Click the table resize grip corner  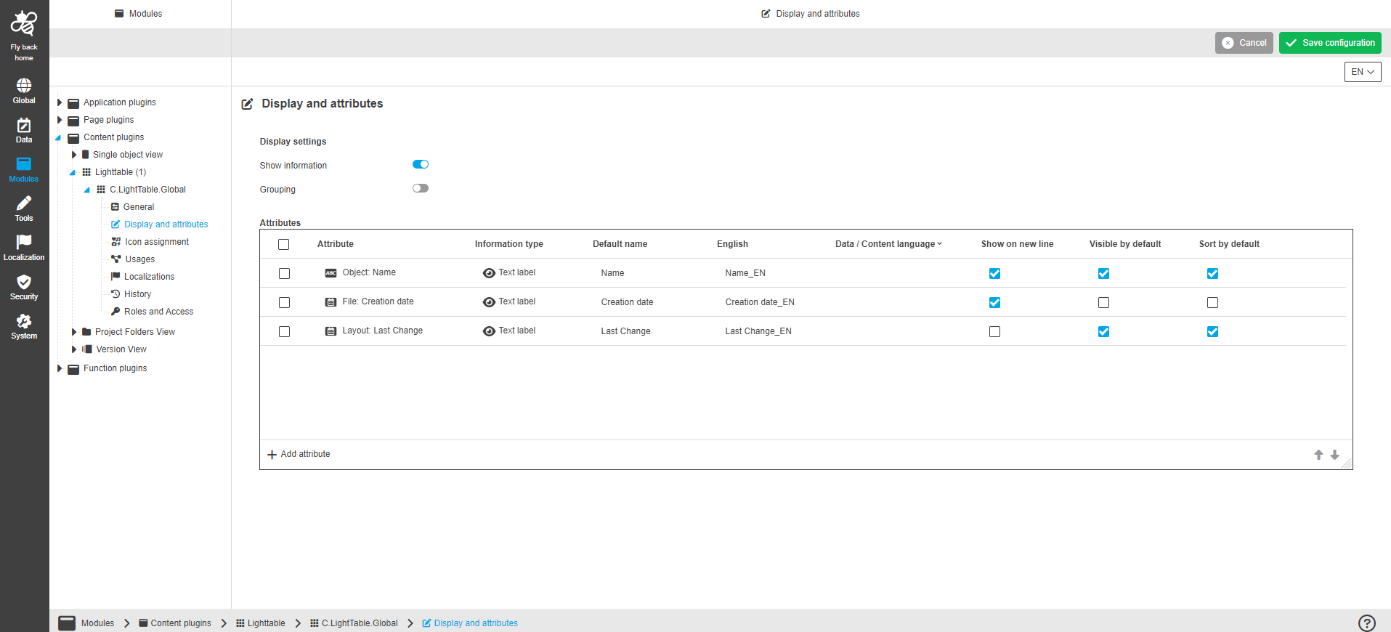click(x=1347, y=463)
